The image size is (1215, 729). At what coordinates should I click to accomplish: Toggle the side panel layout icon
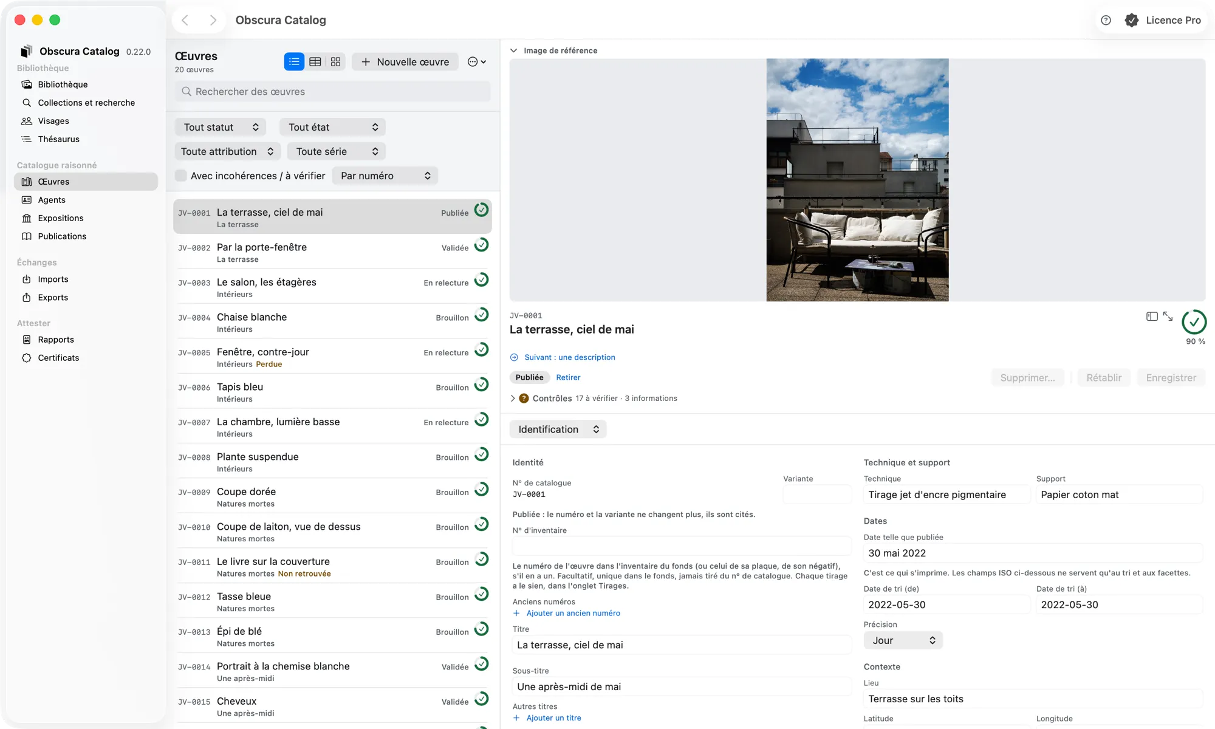[x=1152, y=317]
